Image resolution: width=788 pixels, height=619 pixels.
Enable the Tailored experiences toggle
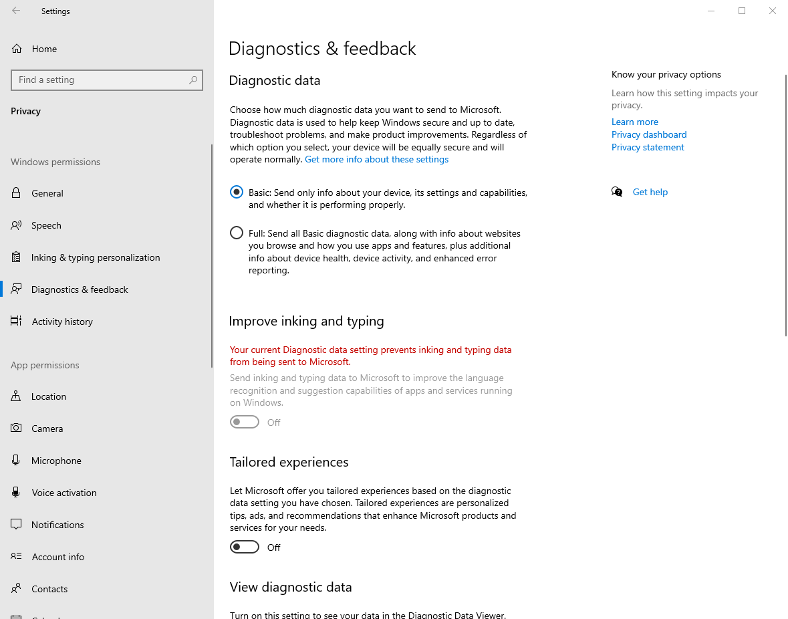[x=245, y=547]
